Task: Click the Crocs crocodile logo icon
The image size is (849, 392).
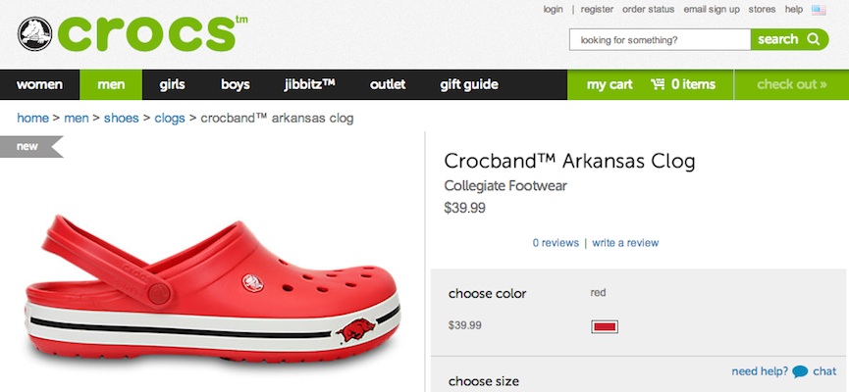Action: click(x=34, y=34)
